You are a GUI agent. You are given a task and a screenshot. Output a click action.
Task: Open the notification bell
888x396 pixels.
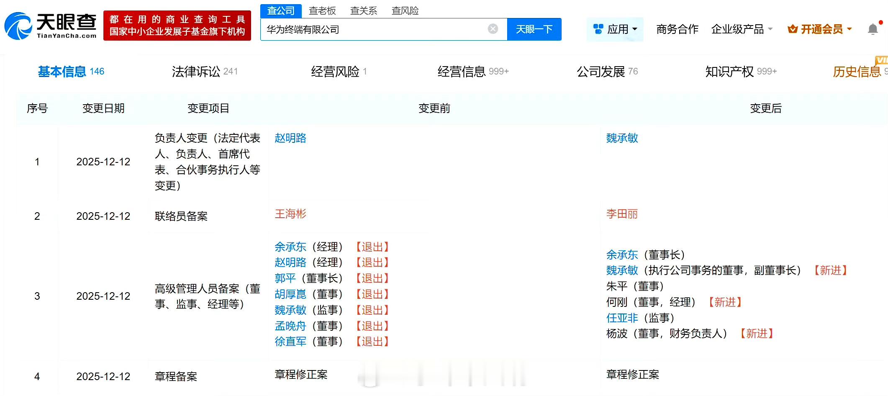(x=873, y=29)
